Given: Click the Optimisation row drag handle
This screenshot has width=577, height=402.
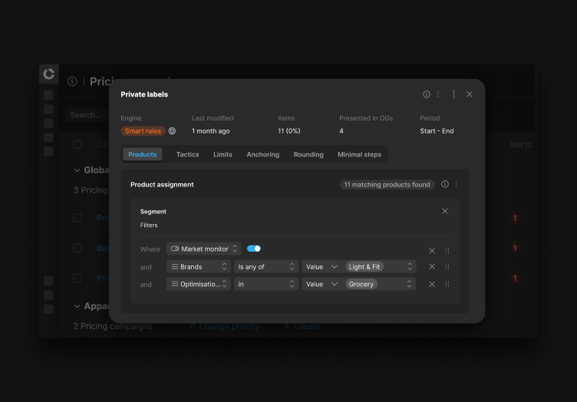Looking at the screenshot, I should 447,285.
